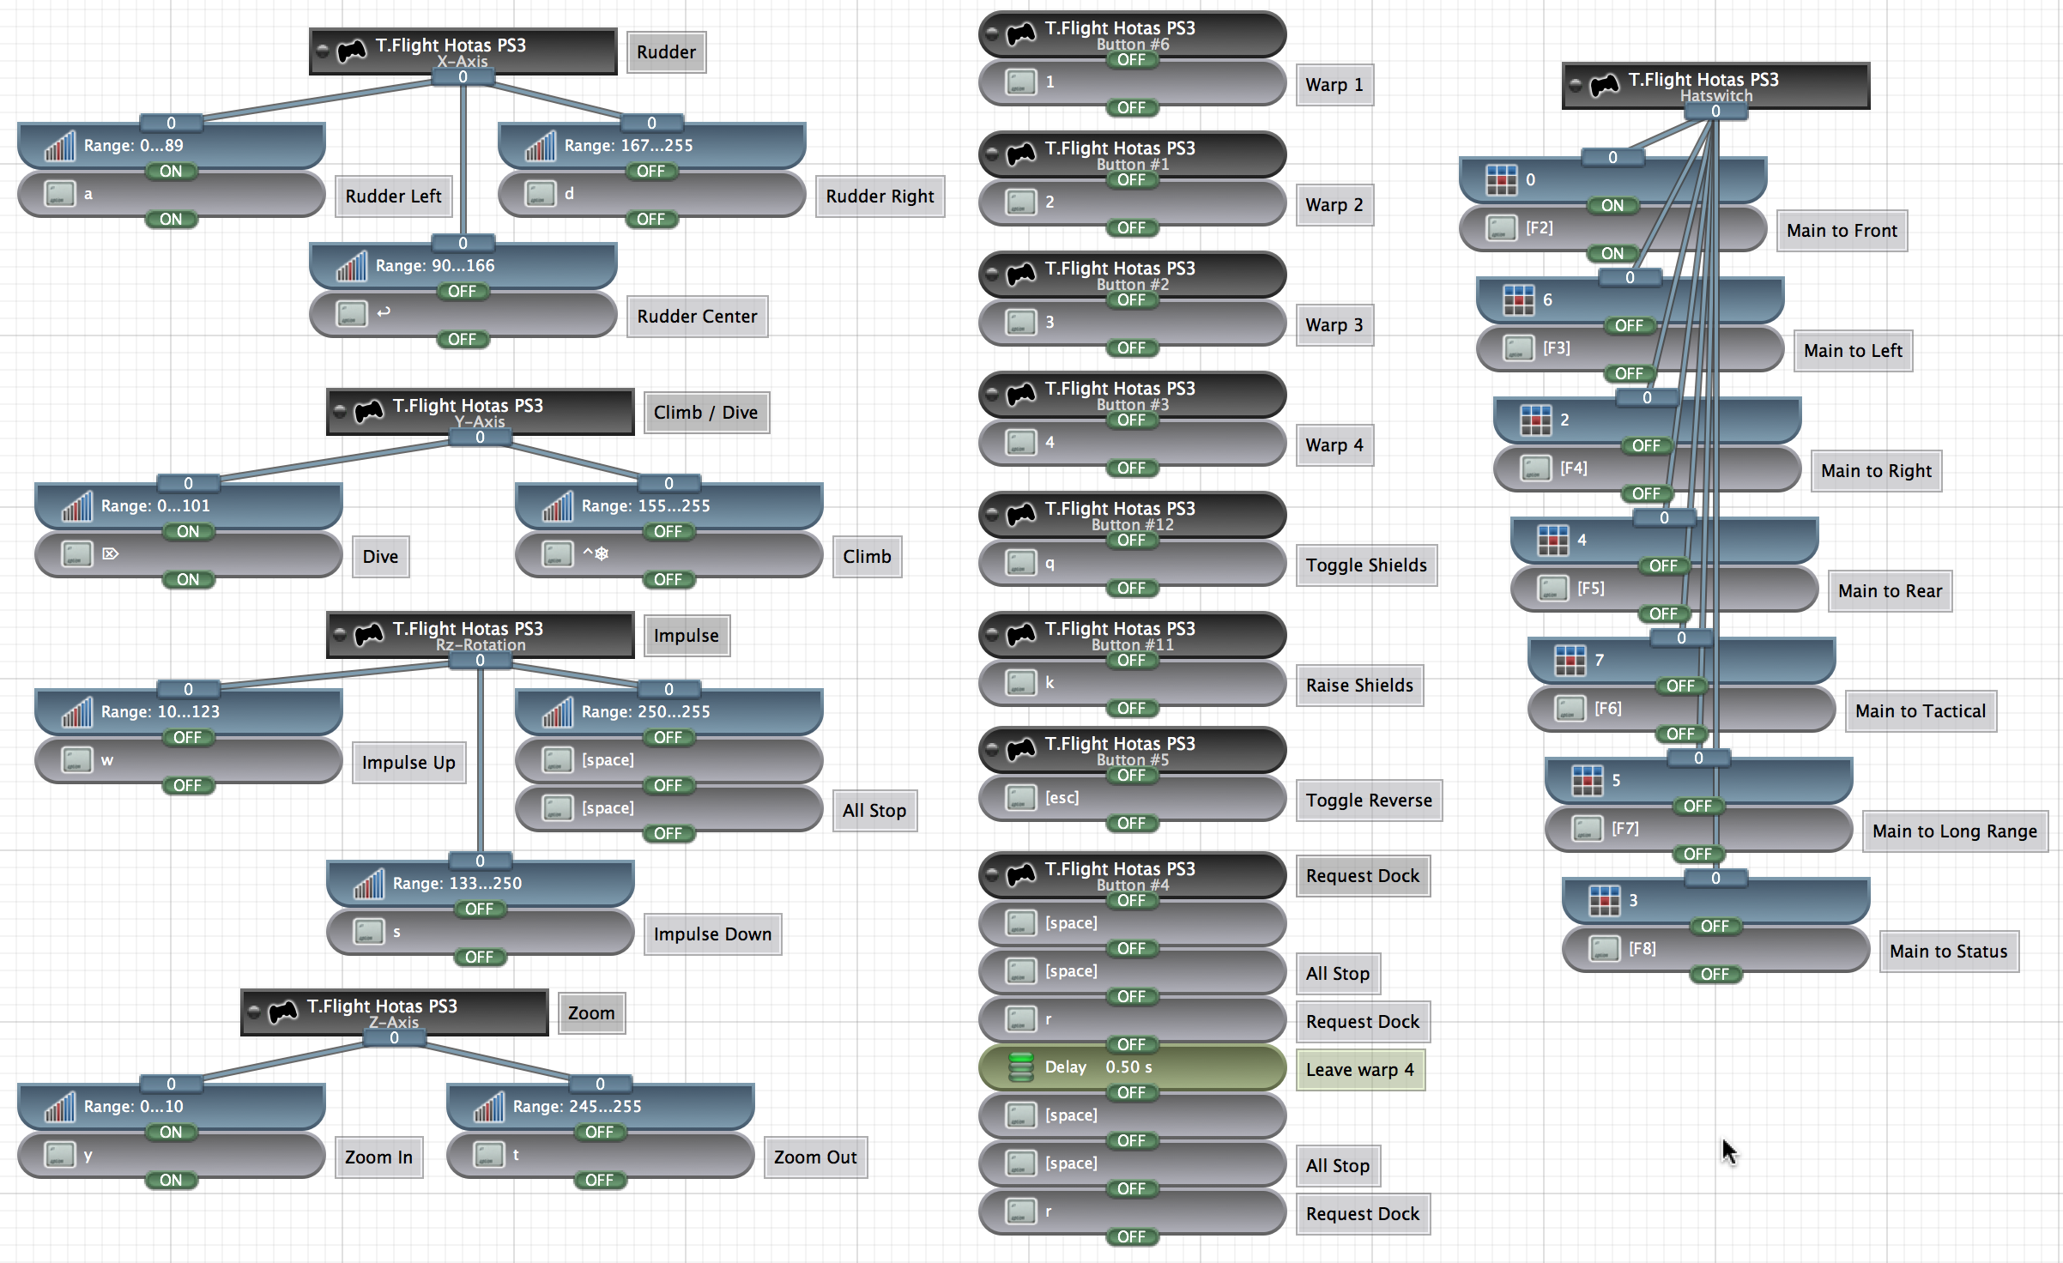Image resolution: width=2063 pixels, height=1263 pixels.
Task: Select the Toggle Shields label
Action: coord(1365,565)
